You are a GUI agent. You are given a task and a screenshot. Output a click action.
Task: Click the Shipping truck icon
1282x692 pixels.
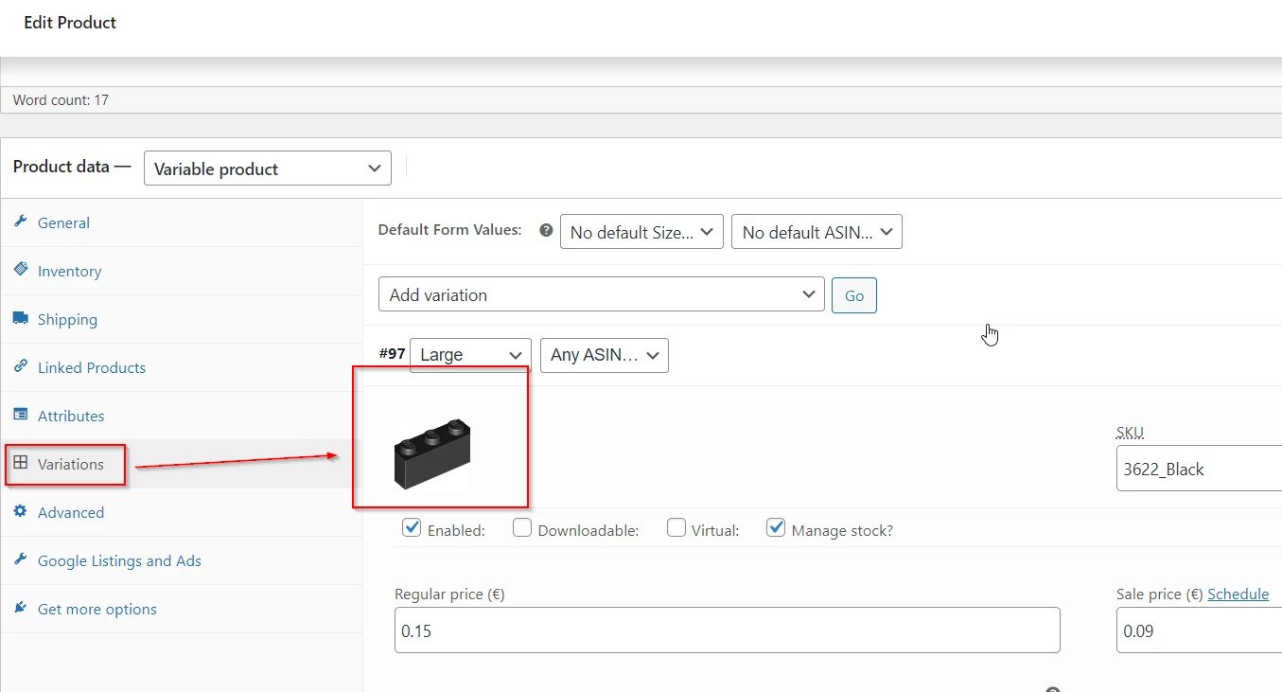[20, 318]
